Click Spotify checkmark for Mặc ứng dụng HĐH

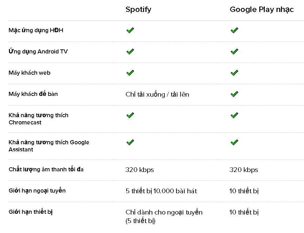[x=130, y=30]
